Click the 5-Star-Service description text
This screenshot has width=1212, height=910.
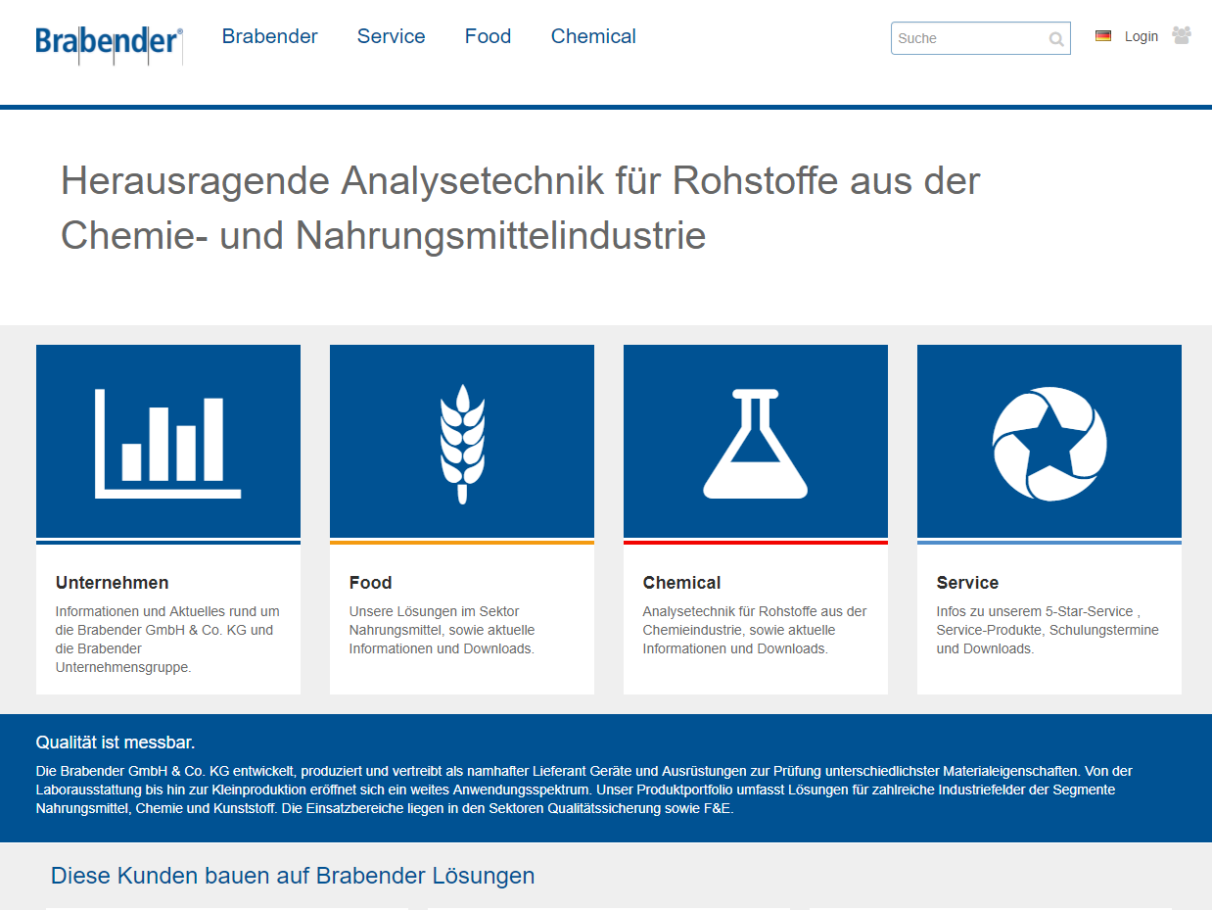(x=1047, y=630)
